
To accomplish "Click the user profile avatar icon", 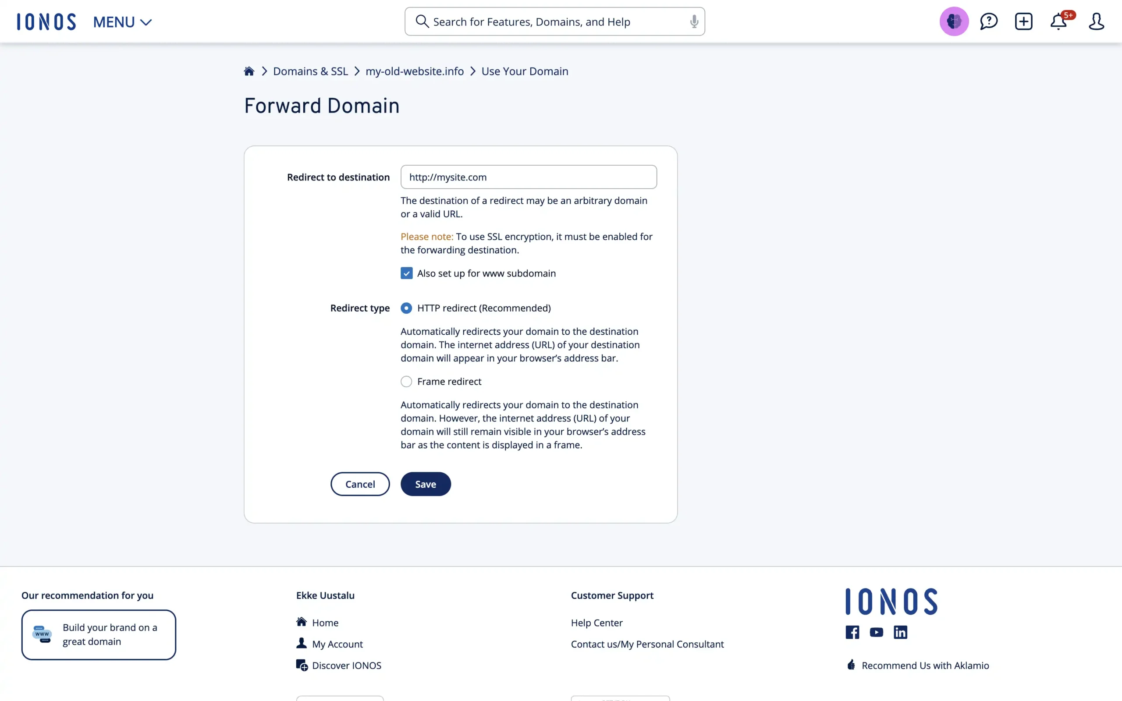I will click(1096, 21).
